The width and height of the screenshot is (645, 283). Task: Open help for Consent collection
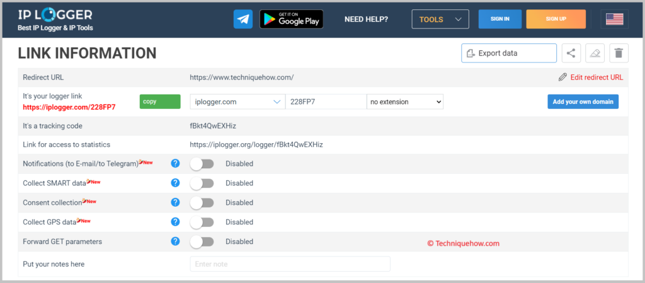point(175,202)
